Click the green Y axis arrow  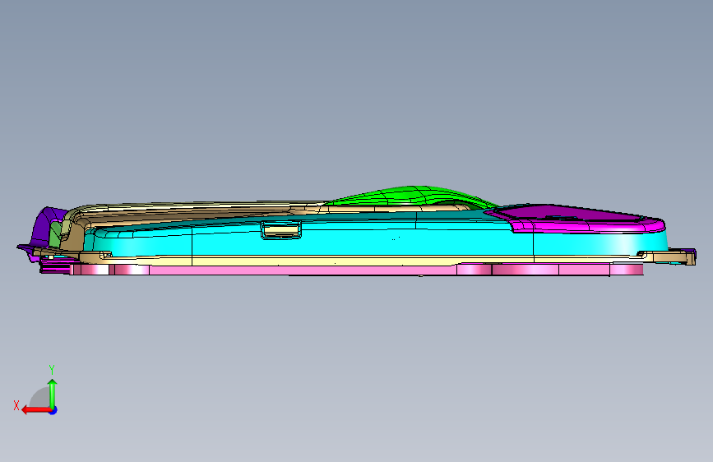coord(53,393)
